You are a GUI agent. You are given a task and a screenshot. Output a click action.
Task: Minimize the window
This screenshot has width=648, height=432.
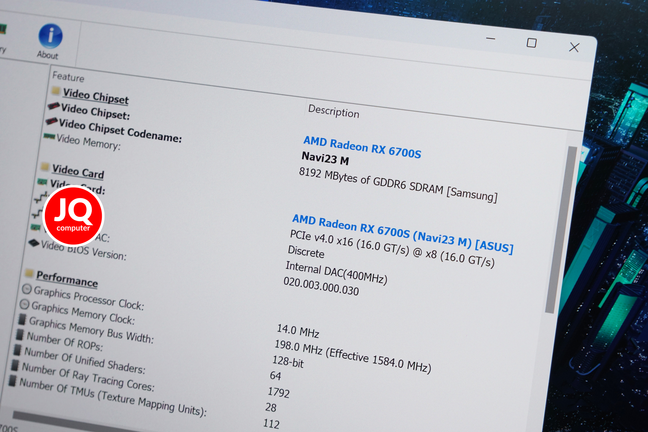[491, 39]
